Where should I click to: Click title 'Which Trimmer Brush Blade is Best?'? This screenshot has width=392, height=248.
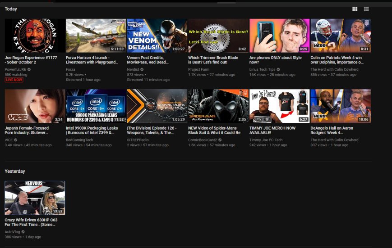click(213, 60)
